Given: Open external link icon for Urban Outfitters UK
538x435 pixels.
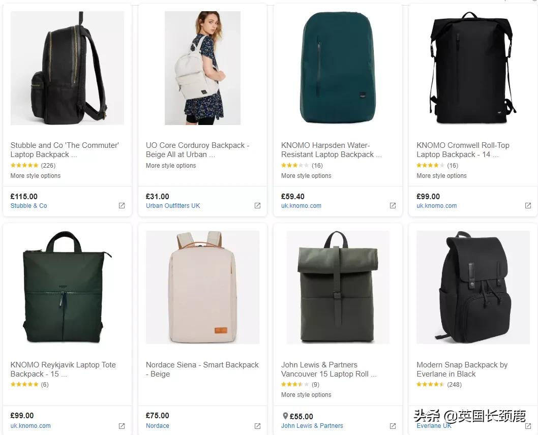Looking at the screenshot, I should coord(257,206).
